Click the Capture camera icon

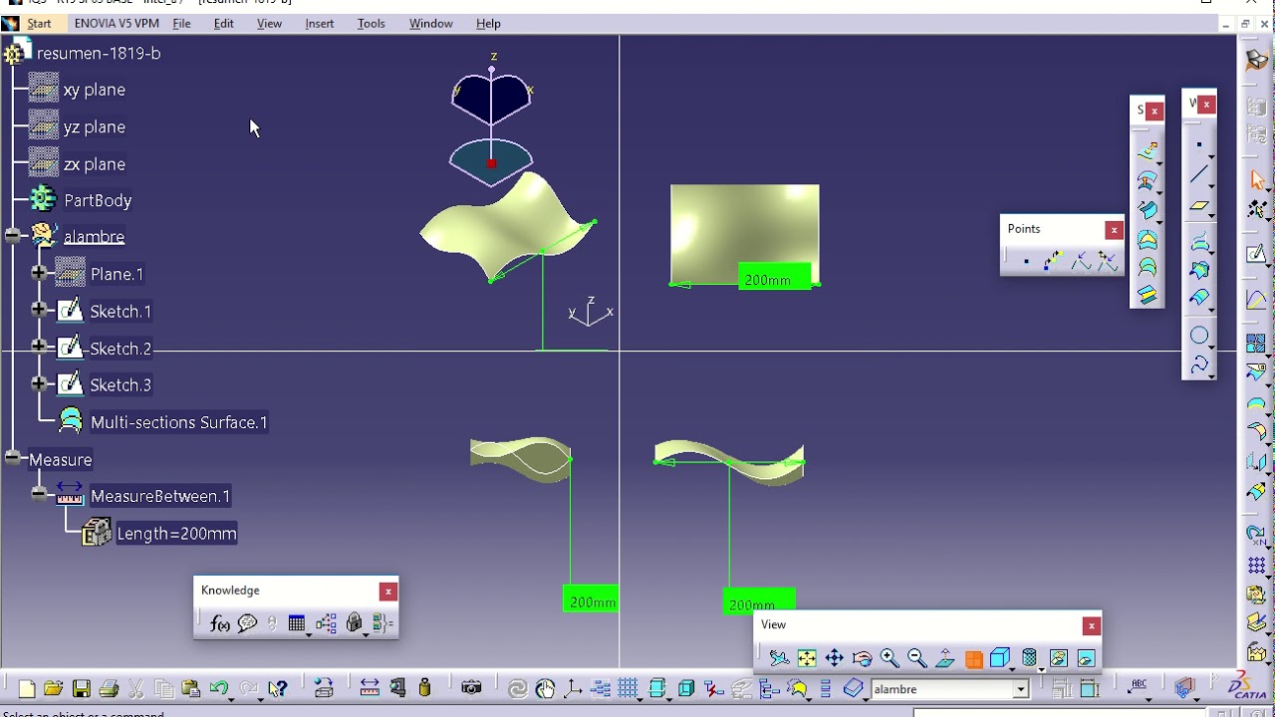coord(472,688)
